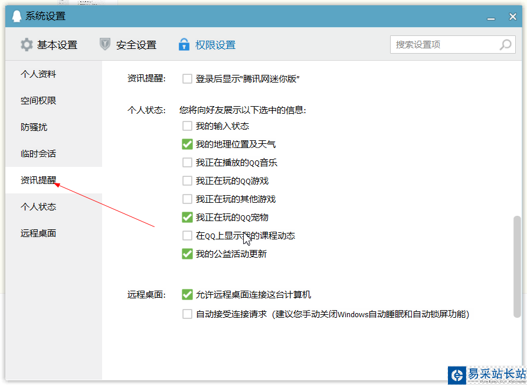
Task: Uncheck 我的地理位置及天气
Action: pos(187,144)
